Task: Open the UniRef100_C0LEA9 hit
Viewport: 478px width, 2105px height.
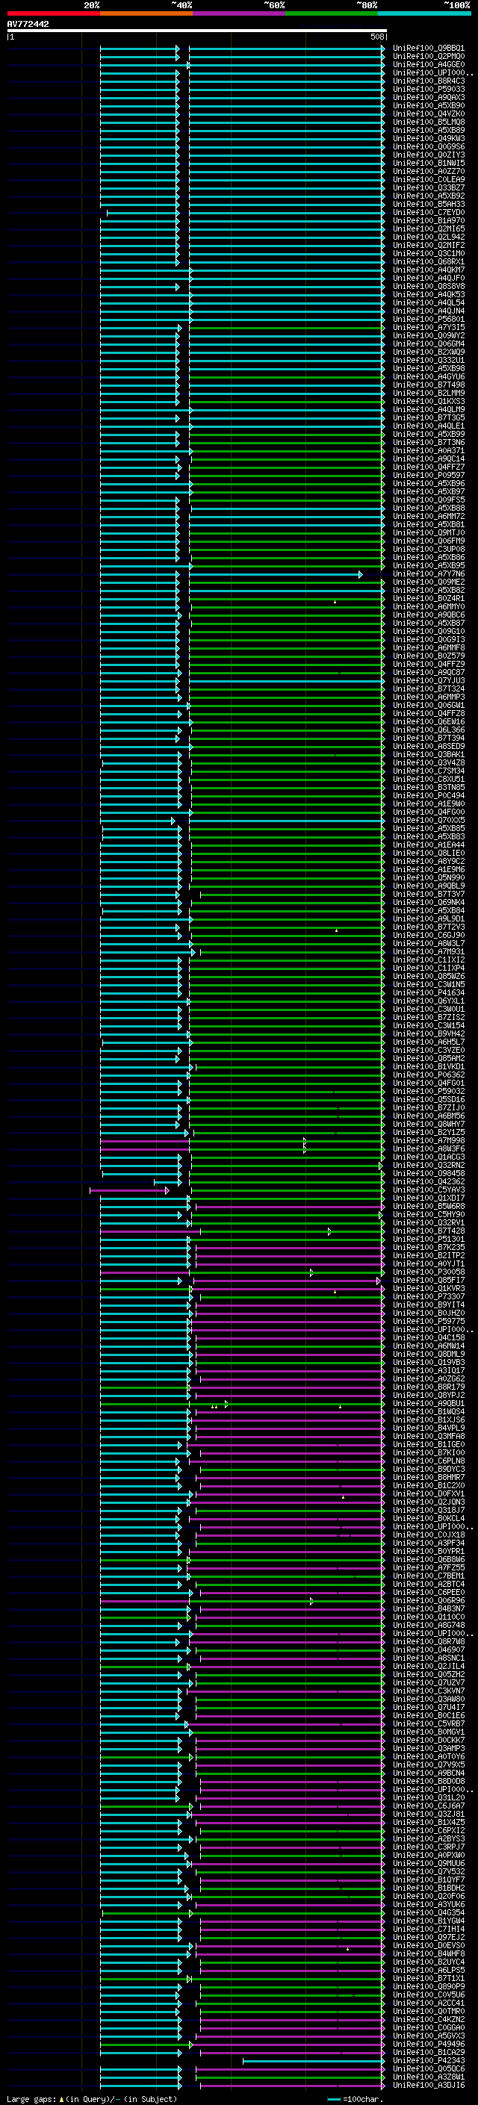Action: click(429, 180)
